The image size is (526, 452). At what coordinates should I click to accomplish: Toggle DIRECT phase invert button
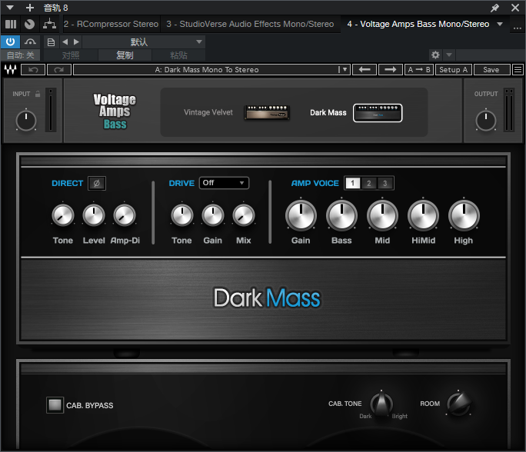(x=97, y=183)
